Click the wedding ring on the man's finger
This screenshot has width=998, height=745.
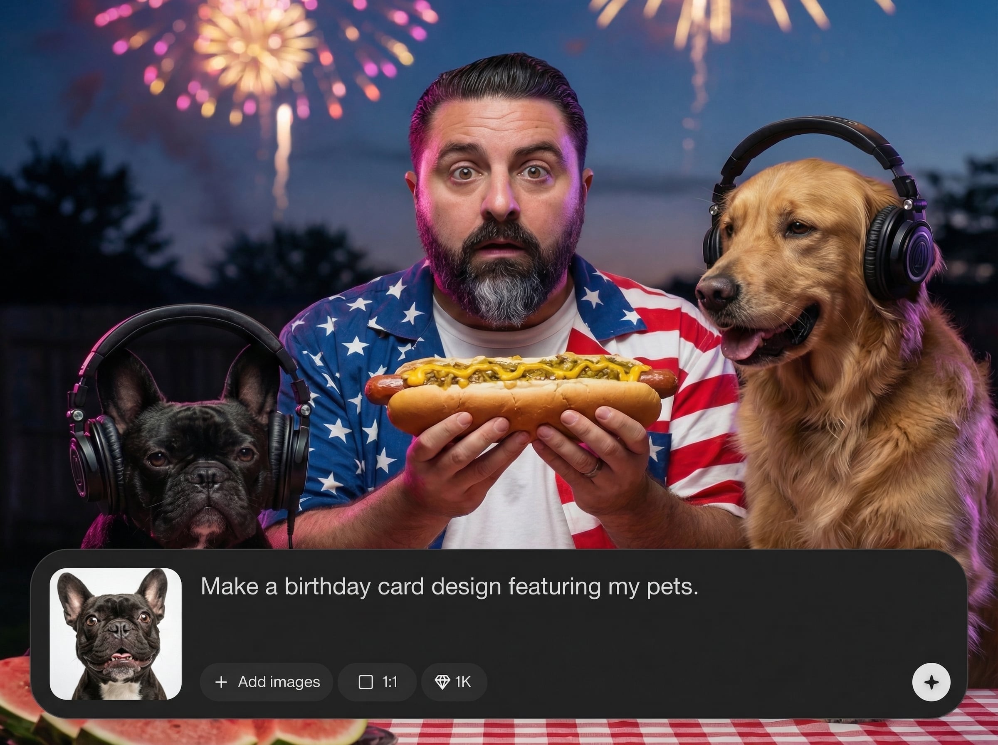click(x=592, y=469)
